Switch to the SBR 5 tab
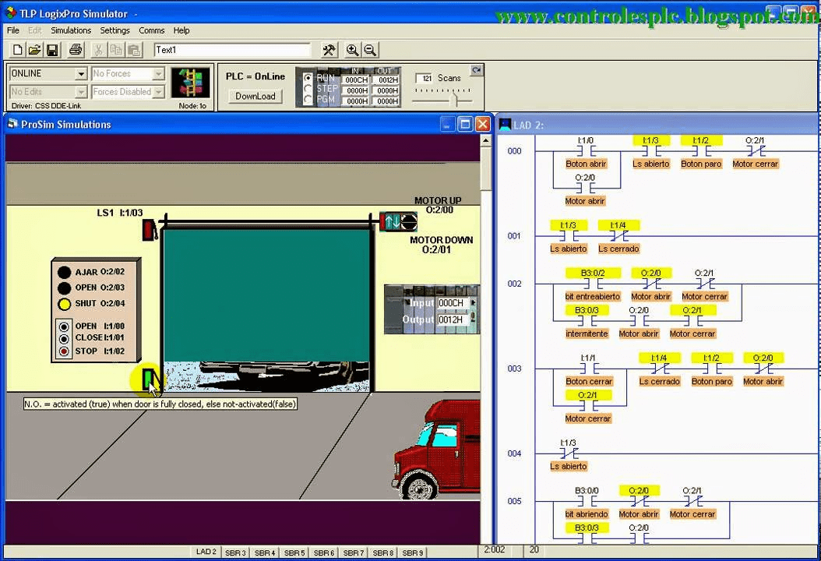Screen dimensions: 821x561 (x=294, y=552)
